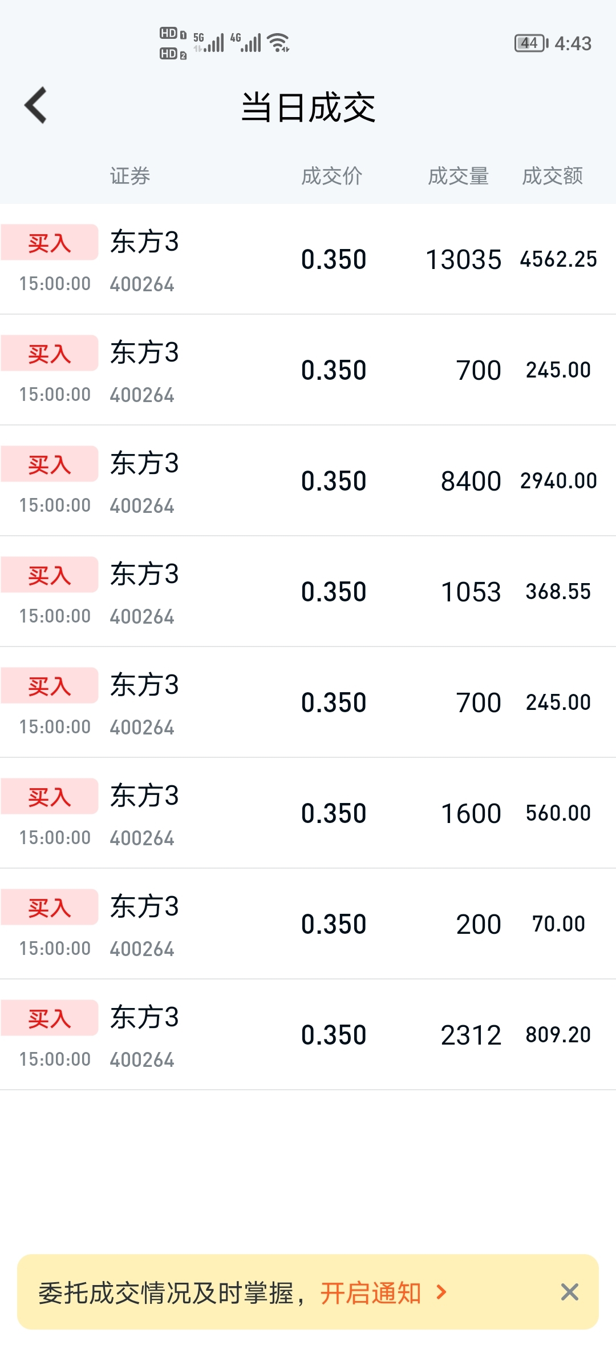
Task: Tap the 当日成交 page title
Action: coord(308,107)
